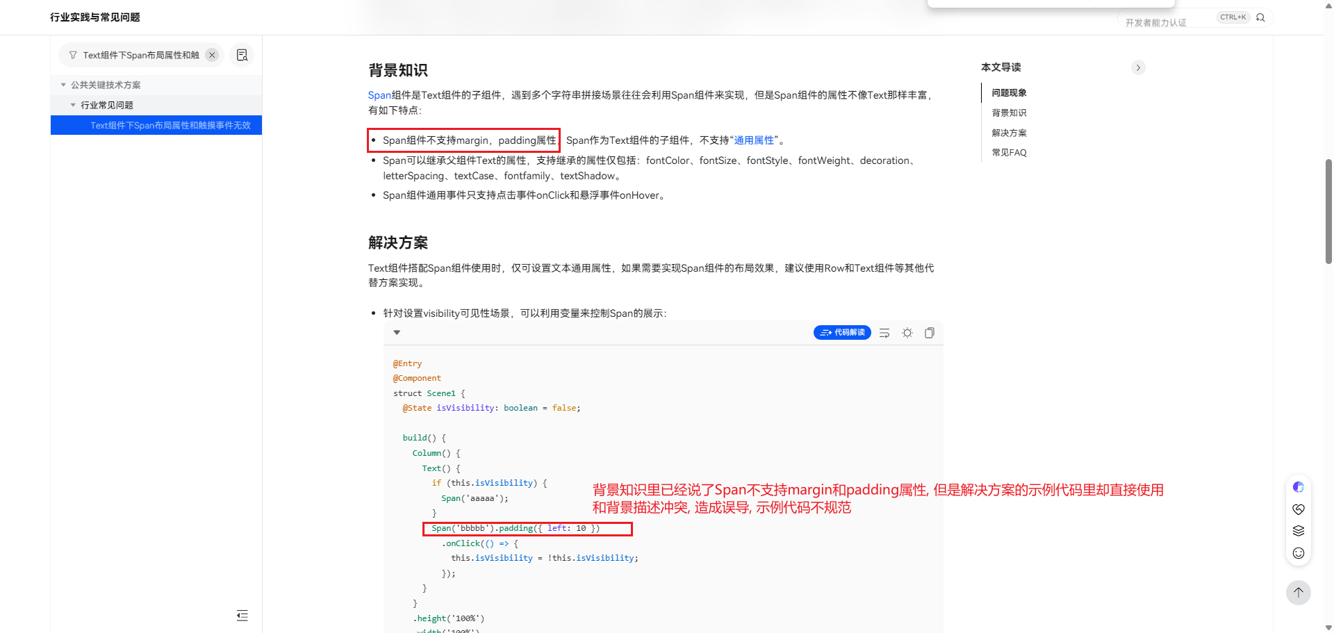Screen dimensions: 1334x633
Task: Collapse the left sidebar panel
Action: coord(242,615)
